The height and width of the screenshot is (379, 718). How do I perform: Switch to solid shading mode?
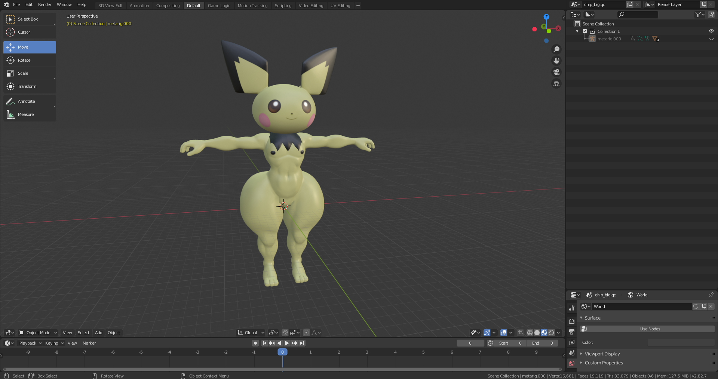pyautogui.click(x=537, y=333)
